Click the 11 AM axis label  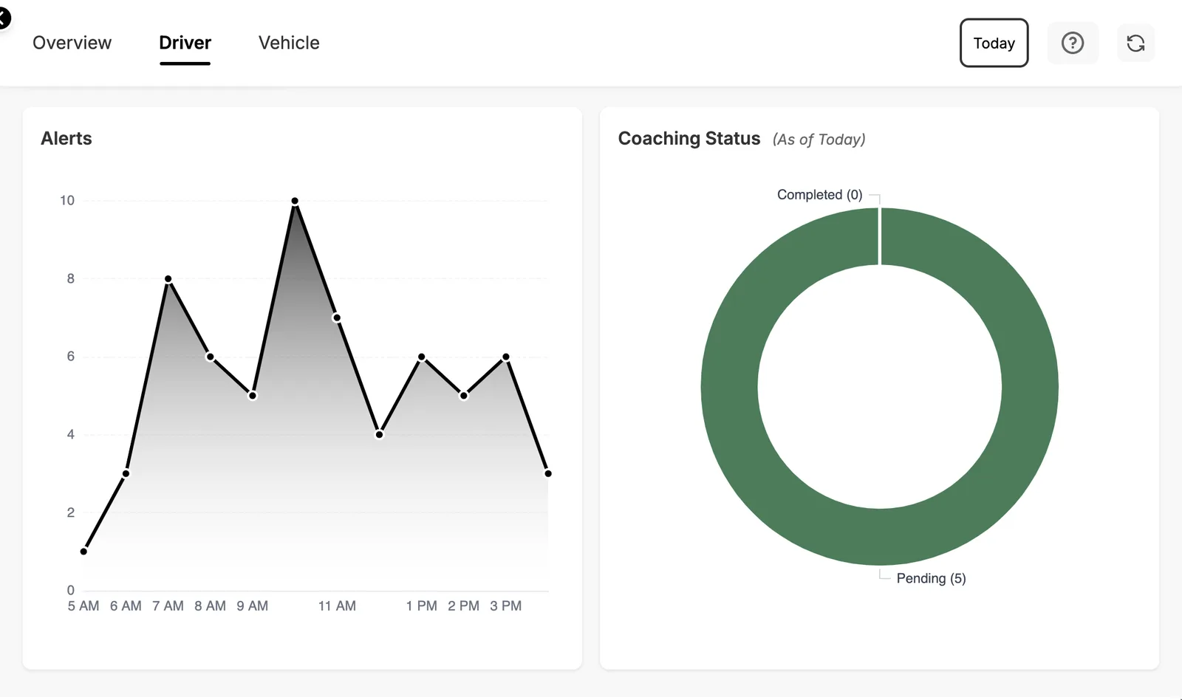tap(337, 606)
